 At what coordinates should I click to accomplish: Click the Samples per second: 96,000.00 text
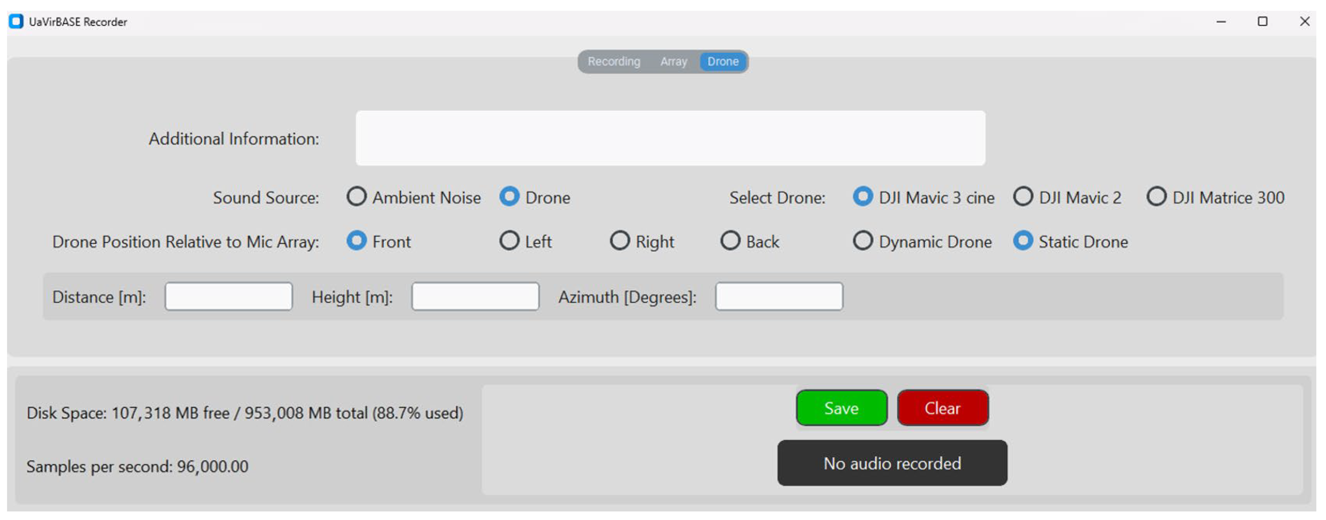coord(138,467)
